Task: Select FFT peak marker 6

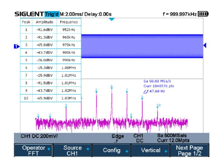Action: (111, 86)
